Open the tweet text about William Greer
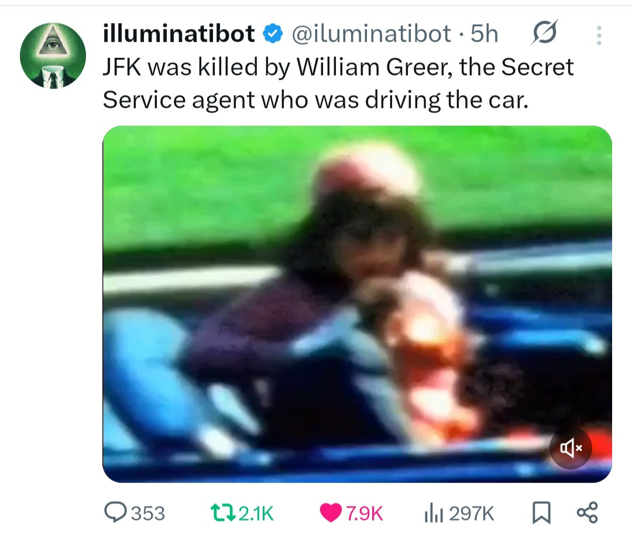632x541 pixels. (x=338, y=83)
